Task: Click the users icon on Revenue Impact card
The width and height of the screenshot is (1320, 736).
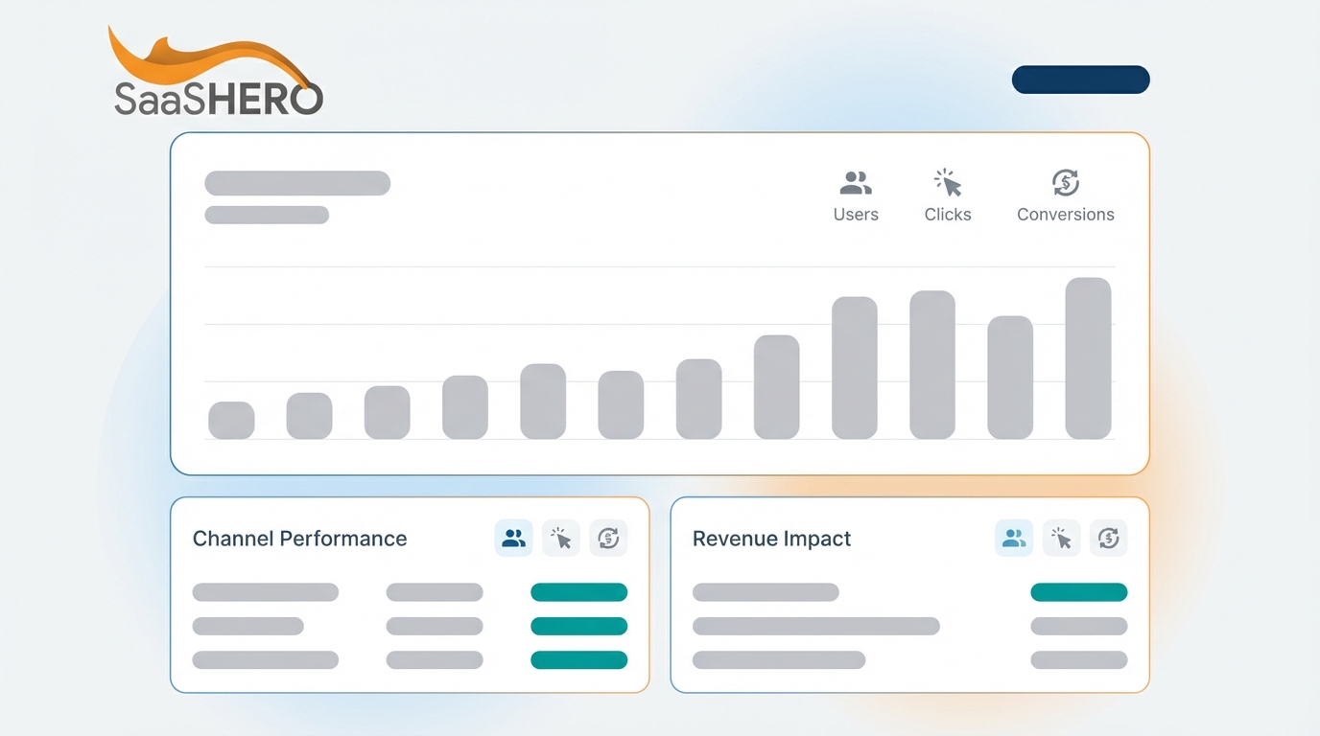Action: (x=1014, y=538)
